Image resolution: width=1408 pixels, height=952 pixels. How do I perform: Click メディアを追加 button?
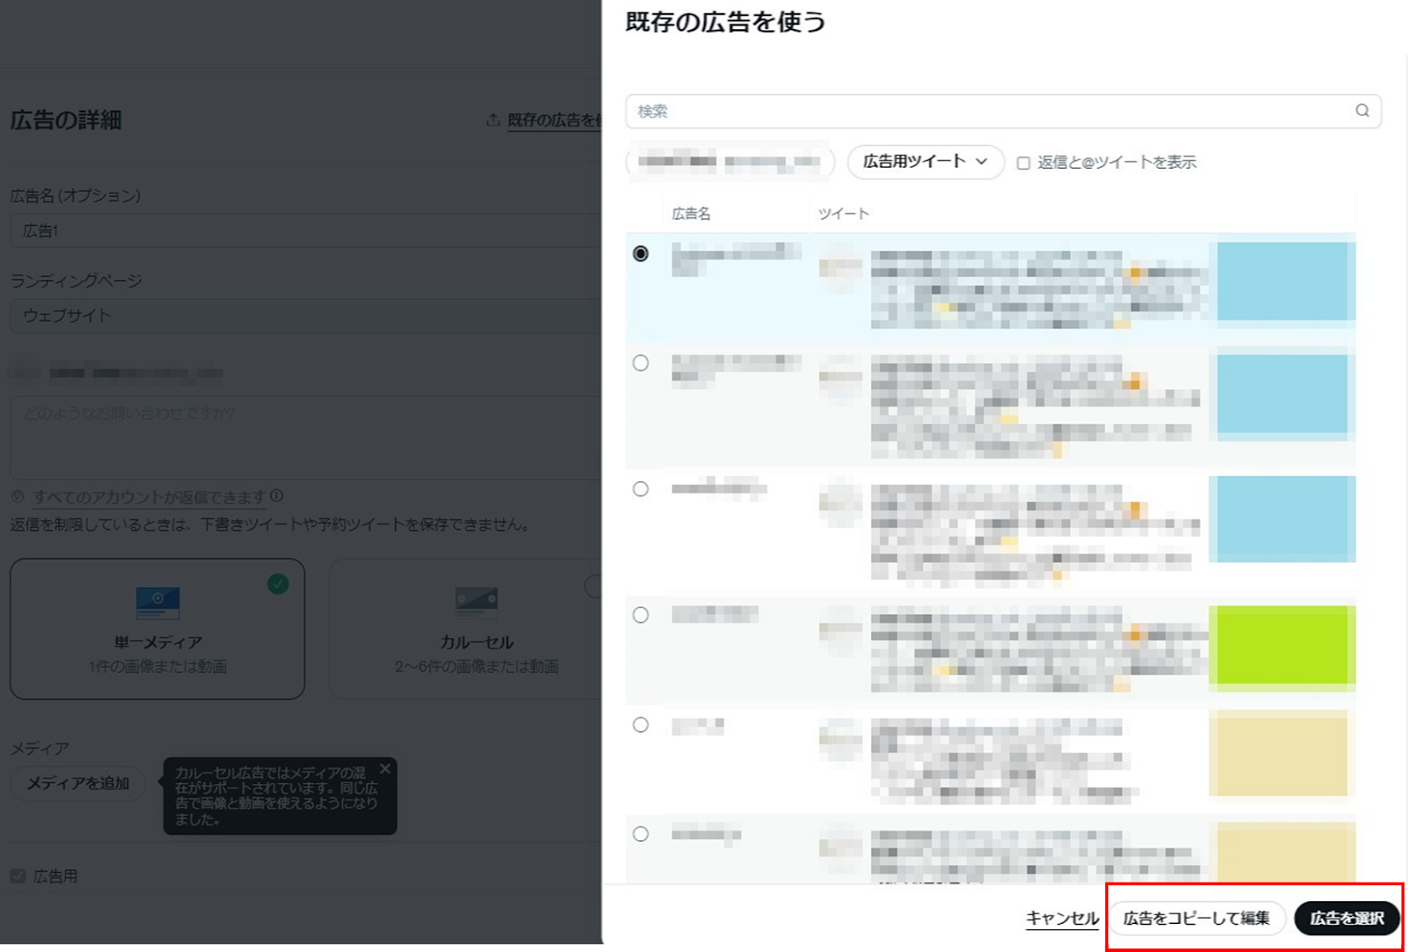tap(77, 783)
